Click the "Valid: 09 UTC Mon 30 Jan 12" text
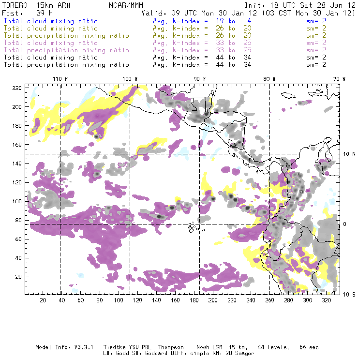 point(199,13)
